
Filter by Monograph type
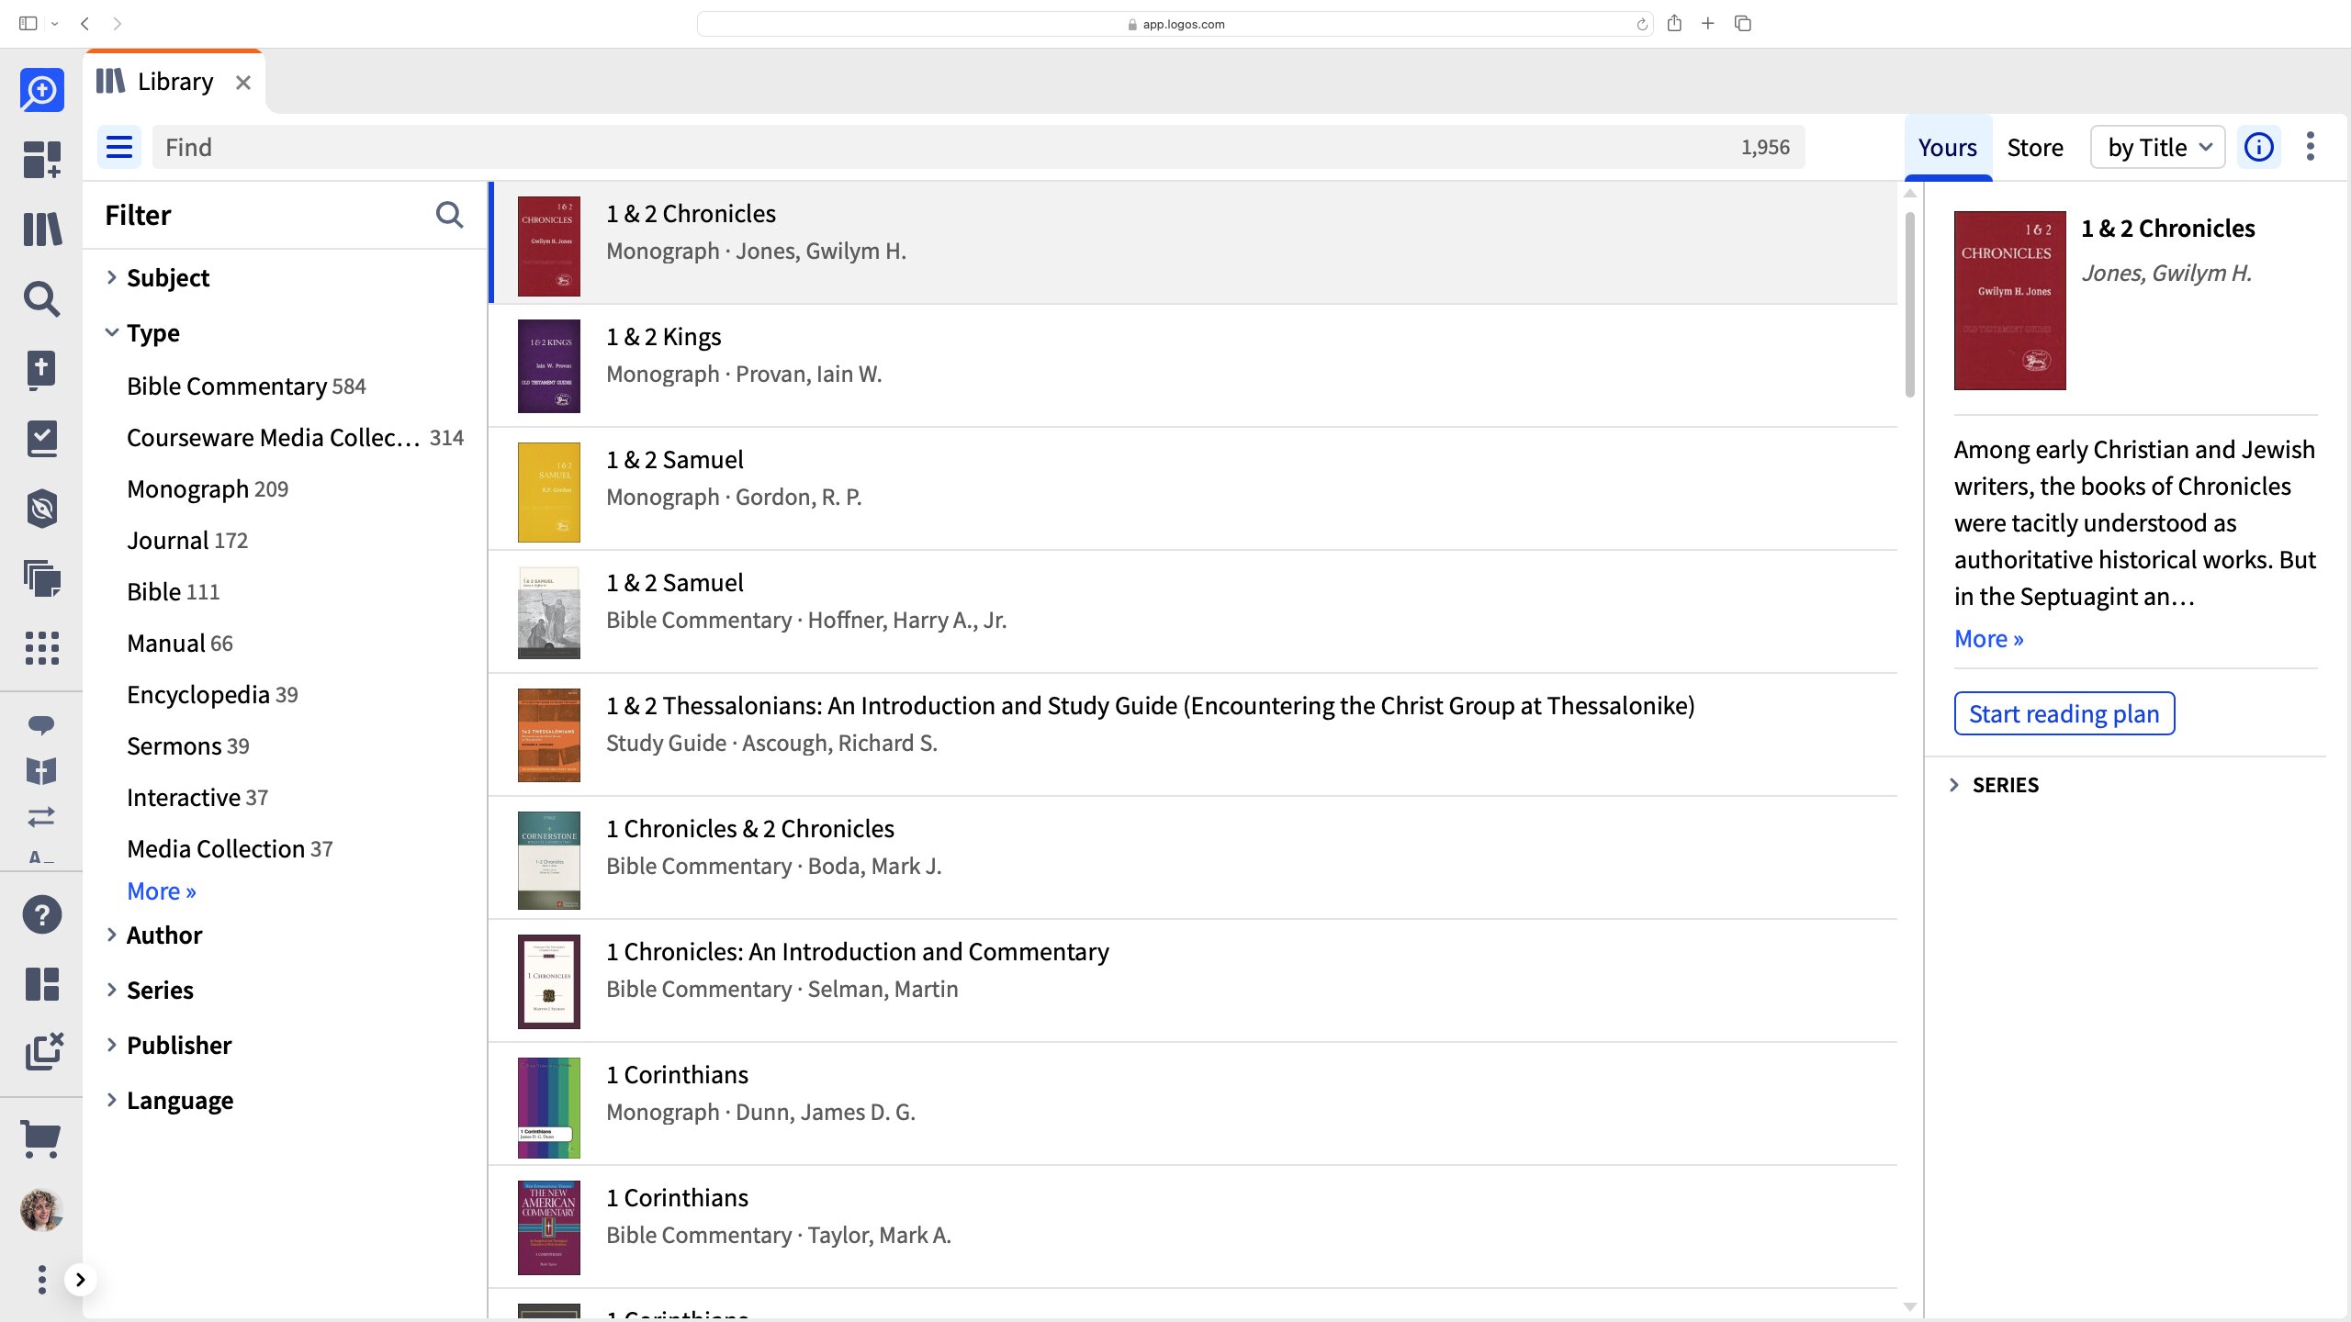tap(208, 489)
